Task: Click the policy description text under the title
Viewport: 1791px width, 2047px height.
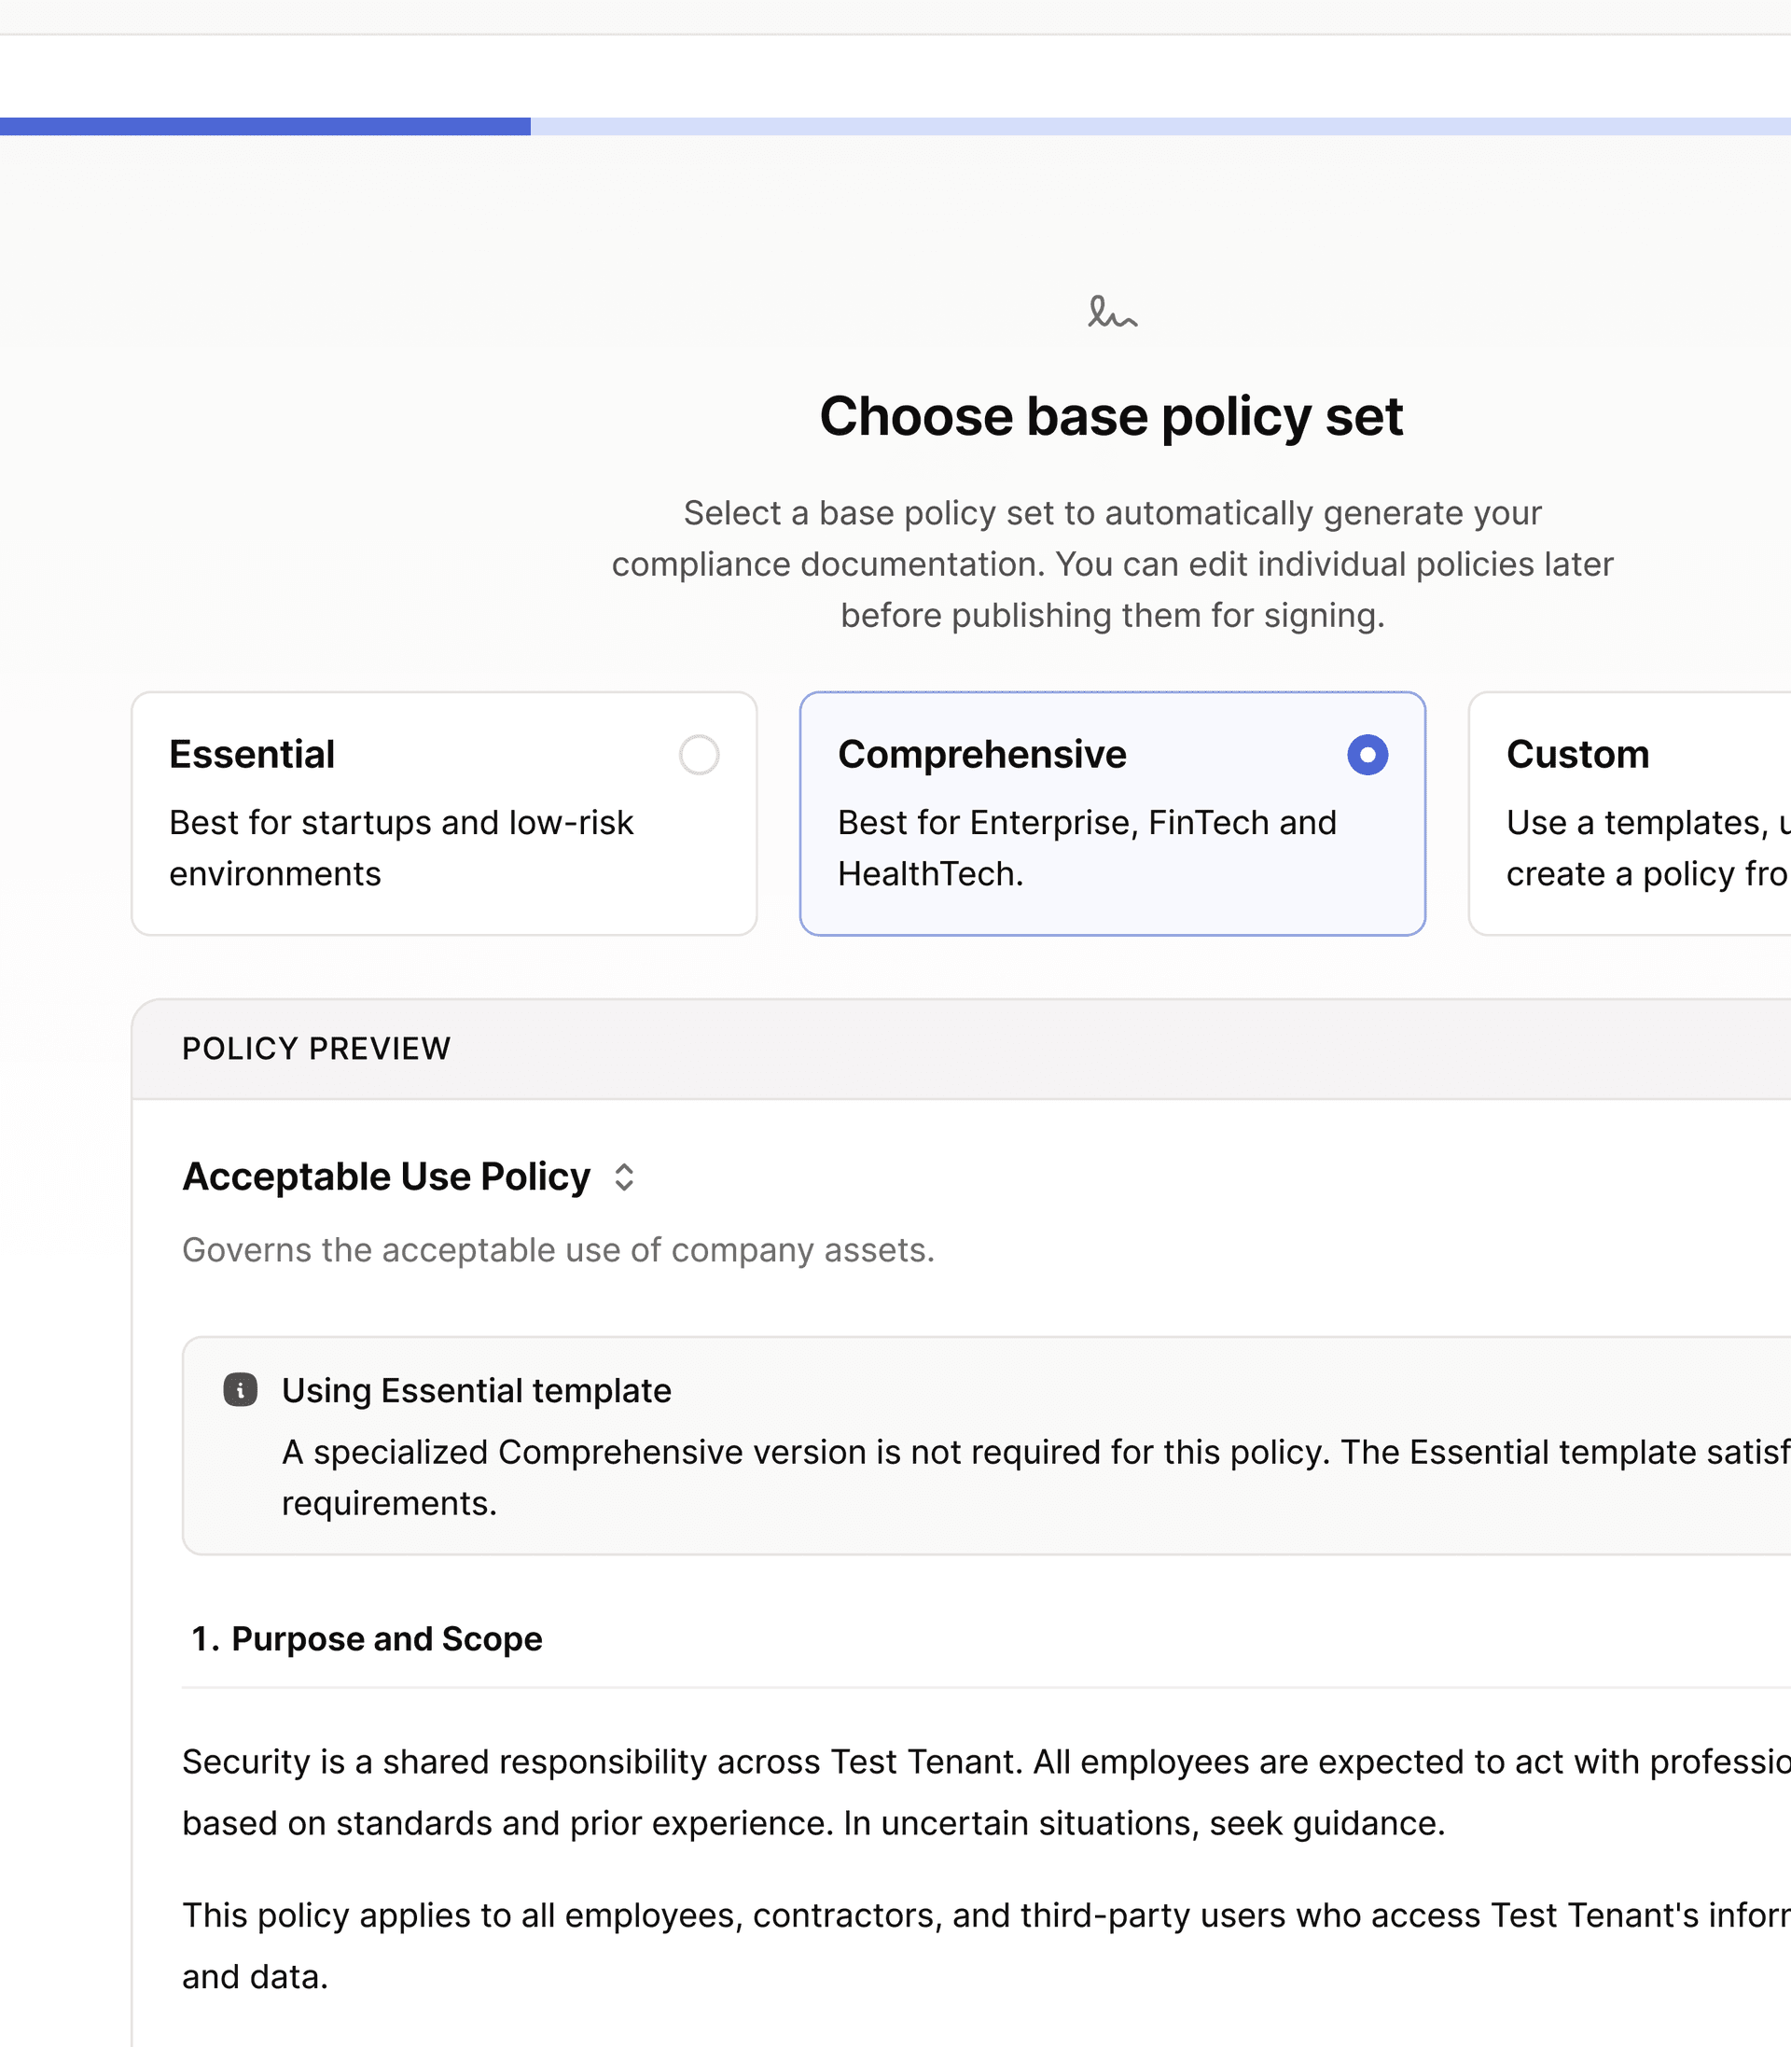Action: (557, 1249)
